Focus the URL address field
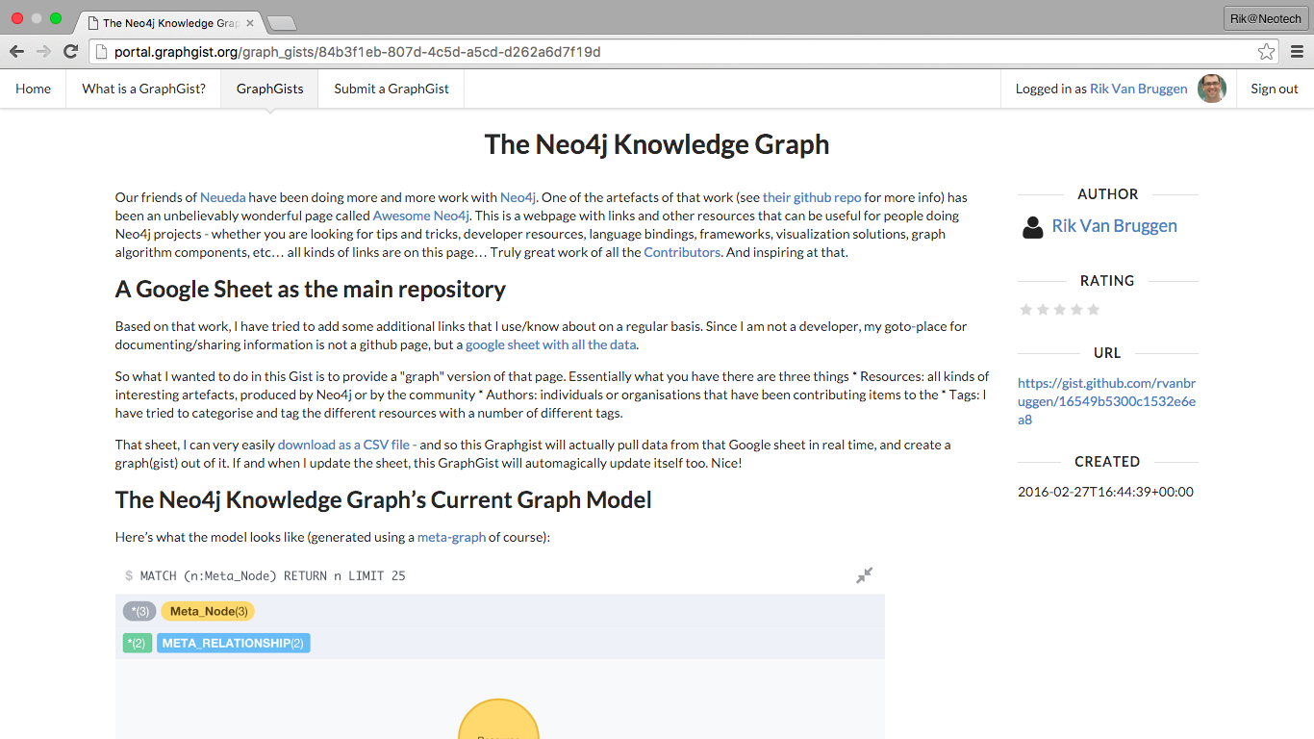The height and width of the screenshot is (739, 1314). pyautogui.click(x=685, y=52)
